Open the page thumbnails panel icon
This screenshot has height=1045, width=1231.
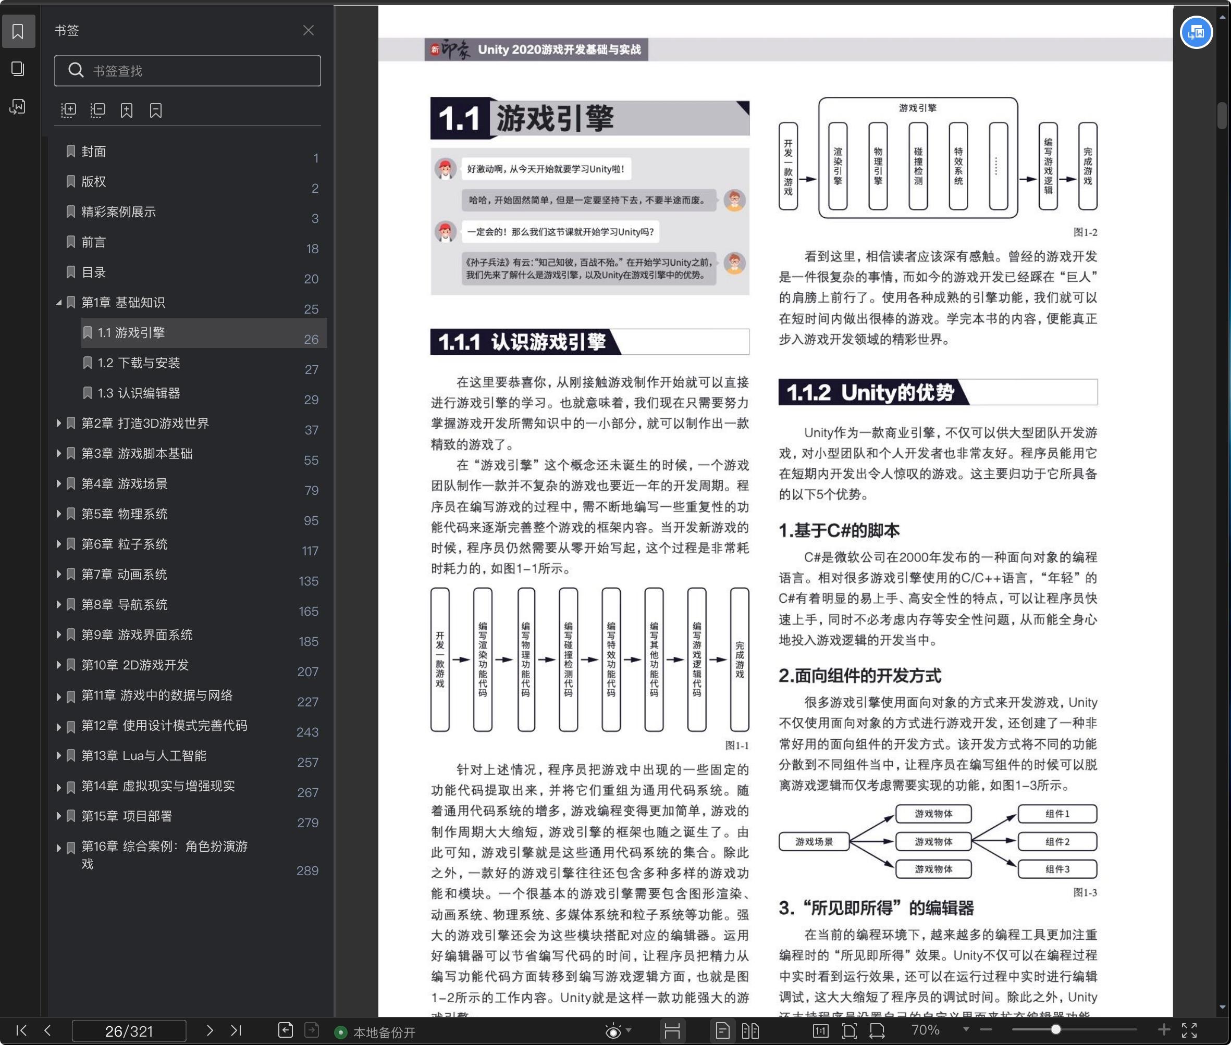pos(18,69)
